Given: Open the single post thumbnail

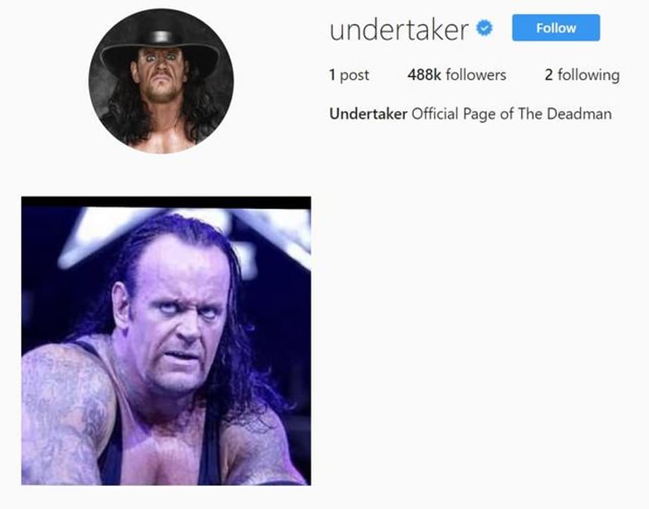Looking at the screenshot, I should [x=166, y=341].
